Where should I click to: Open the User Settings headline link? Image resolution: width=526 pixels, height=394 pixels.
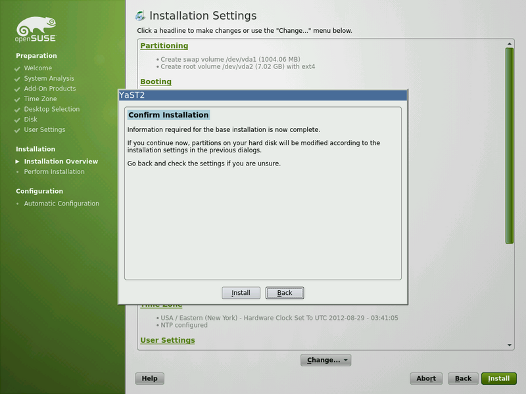[168, 340]
